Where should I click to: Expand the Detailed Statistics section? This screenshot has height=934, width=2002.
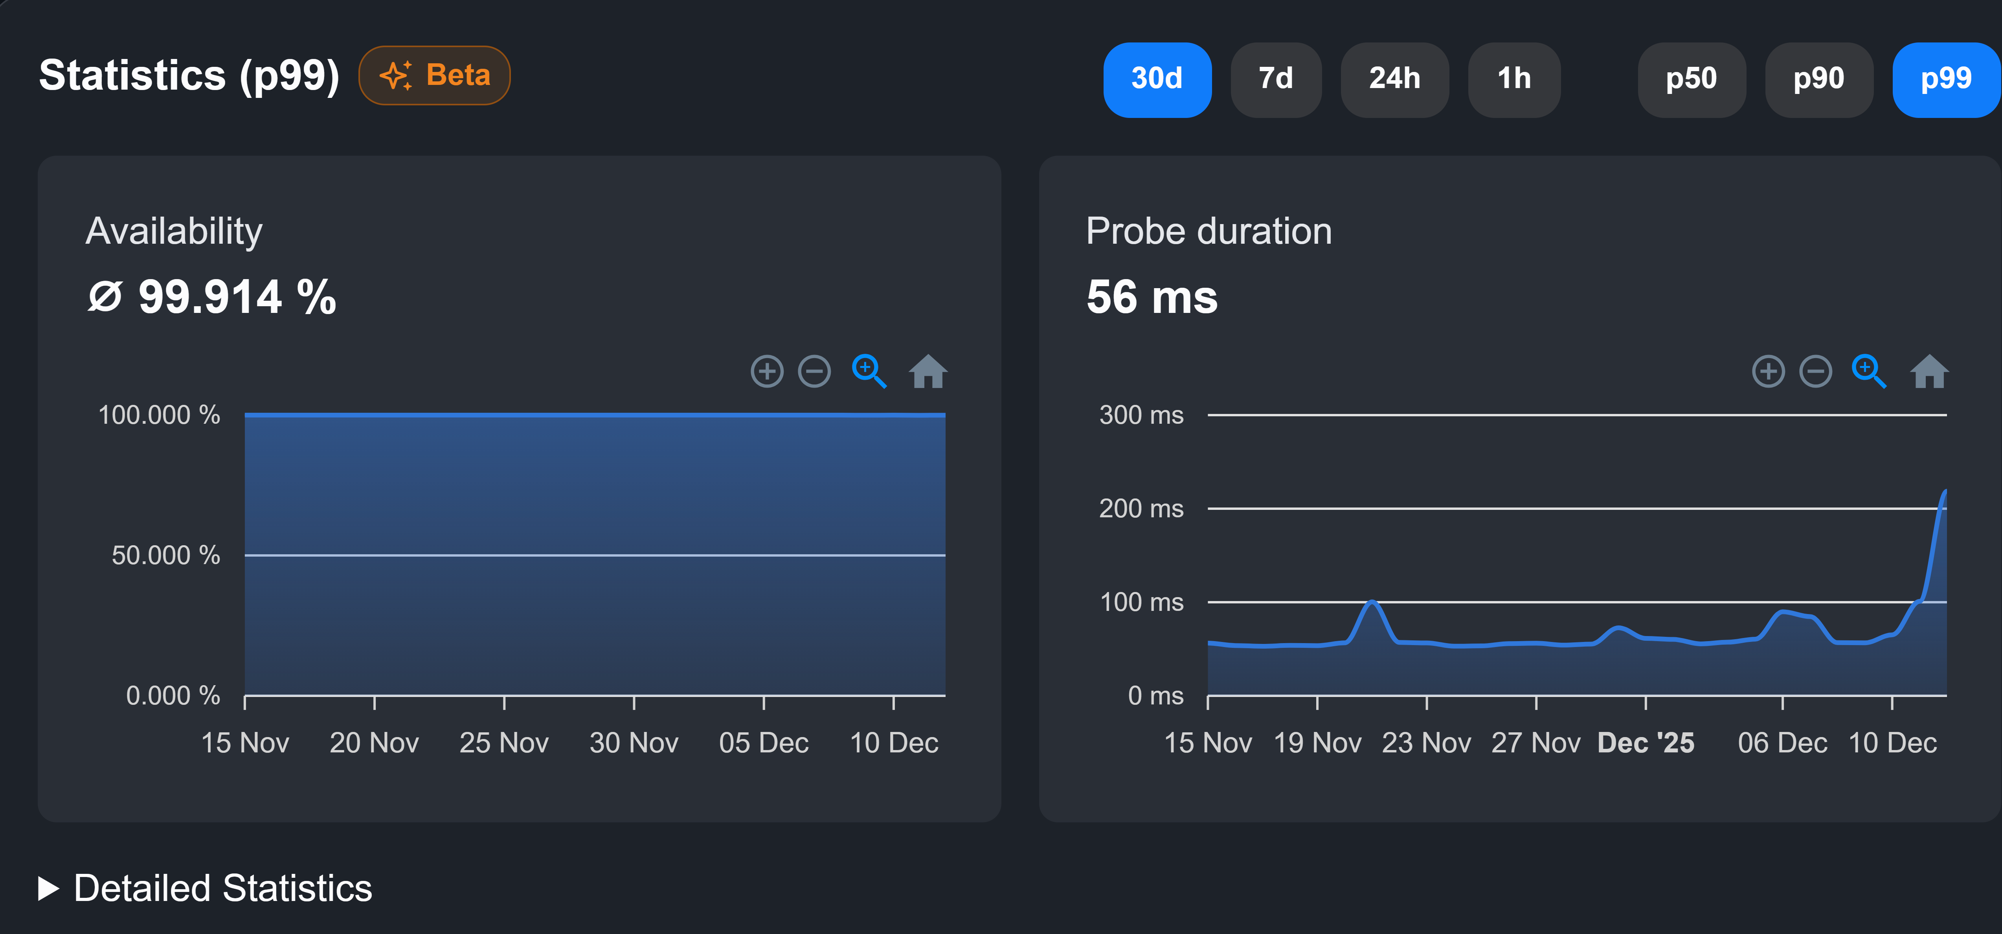click(222, 888)
